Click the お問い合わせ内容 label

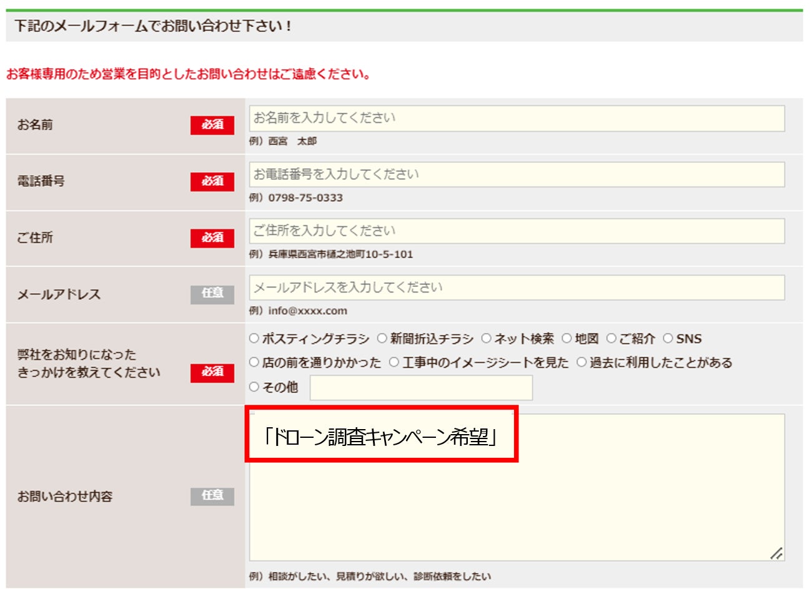point(65,496)
